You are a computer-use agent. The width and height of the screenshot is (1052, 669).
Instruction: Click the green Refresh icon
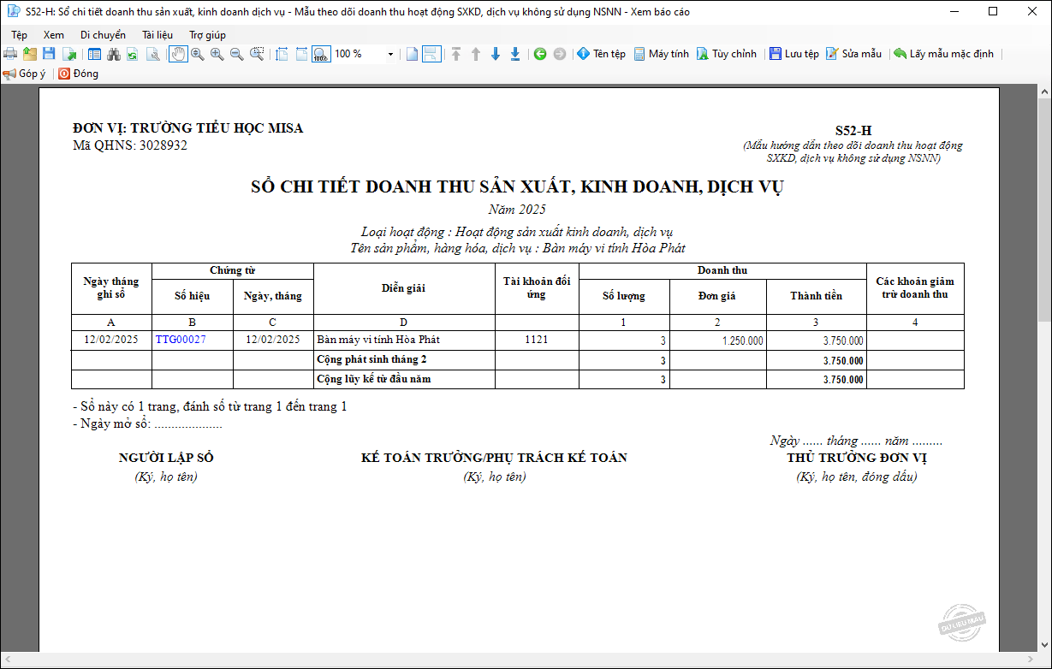[133, 54]
